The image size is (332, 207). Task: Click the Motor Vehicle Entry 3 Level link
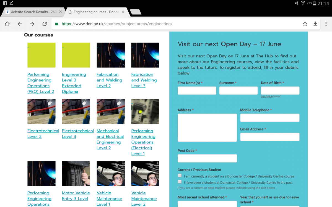[x=76, y=196]
